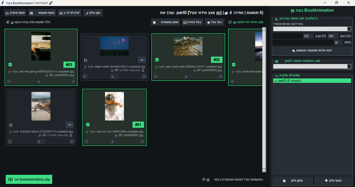Create bootanimation.zip with the green button
This screenshot has width=355, height=187.
(29, 179)
